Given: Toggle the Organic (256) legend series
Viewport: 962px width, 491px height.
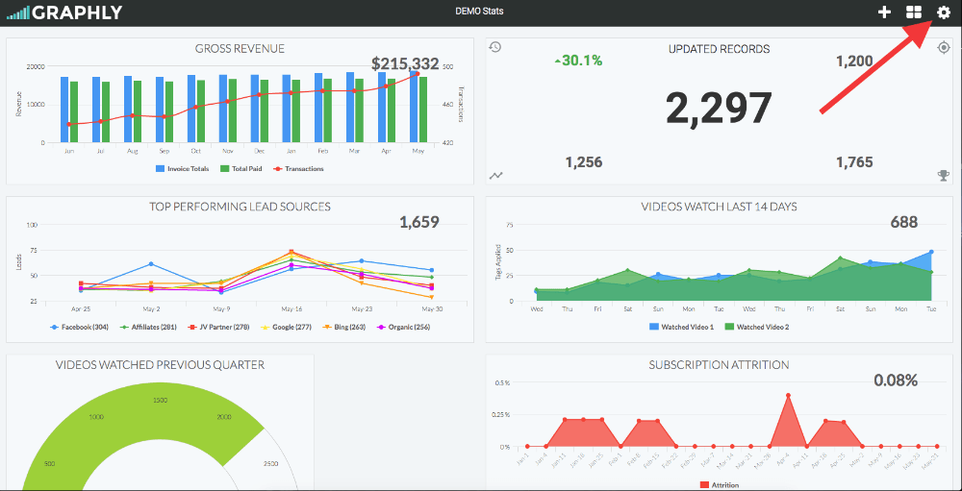Looking at the screenshot, I should pyautogui.click(x=403, y=328).
